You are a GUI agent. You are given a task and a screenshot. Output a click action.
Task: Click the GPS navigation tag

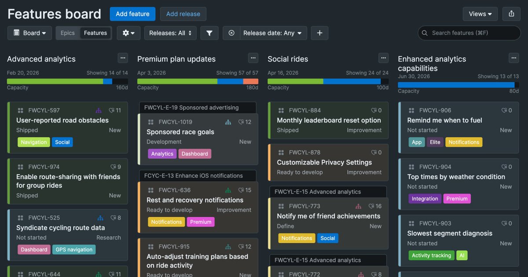[x=74, y=249]
